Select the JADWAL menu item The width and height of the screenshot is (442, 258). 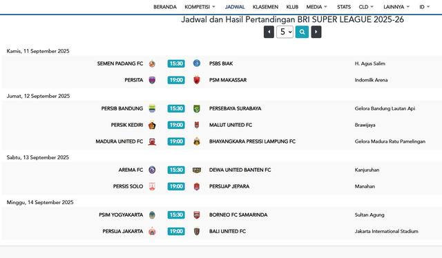tap(235, 7)
